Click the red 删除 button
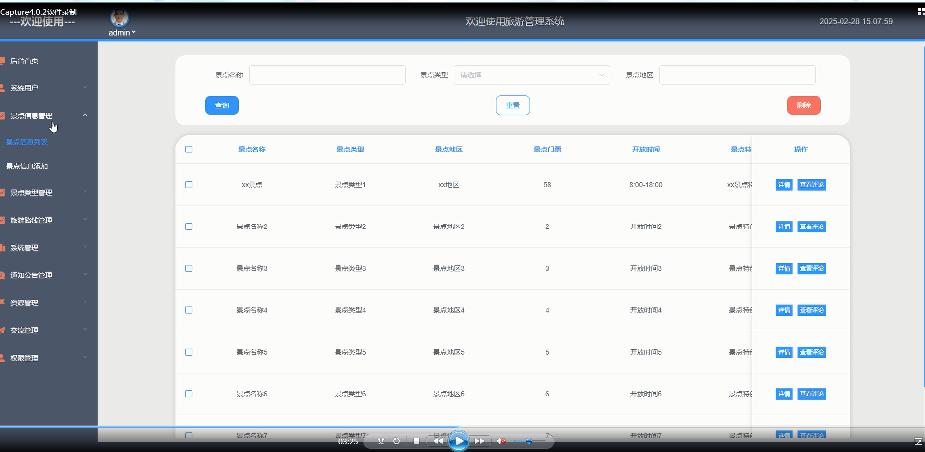This screenshot has height=452, width=925. coord(804,105)
